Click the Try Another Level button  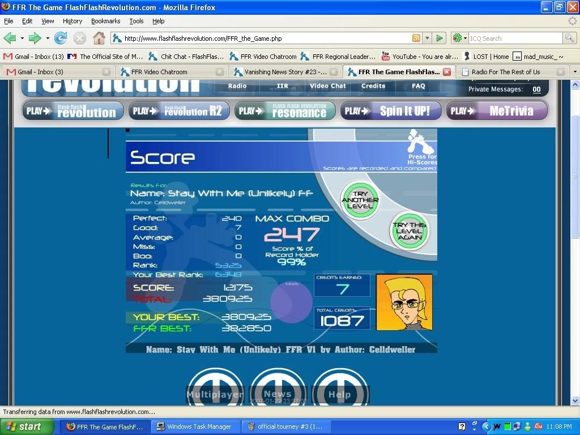pyautogui.click(x=360, y=200)
